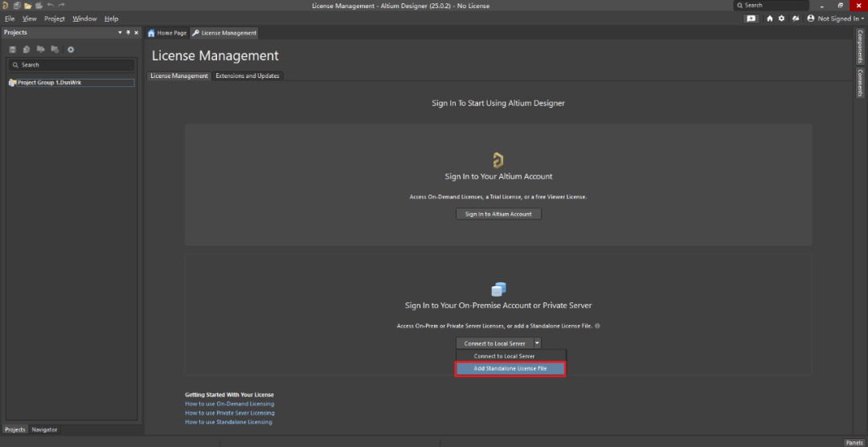Click Sign in to Altium Account button
This screenshot has height=447, width=868.
tap(498, 214)
